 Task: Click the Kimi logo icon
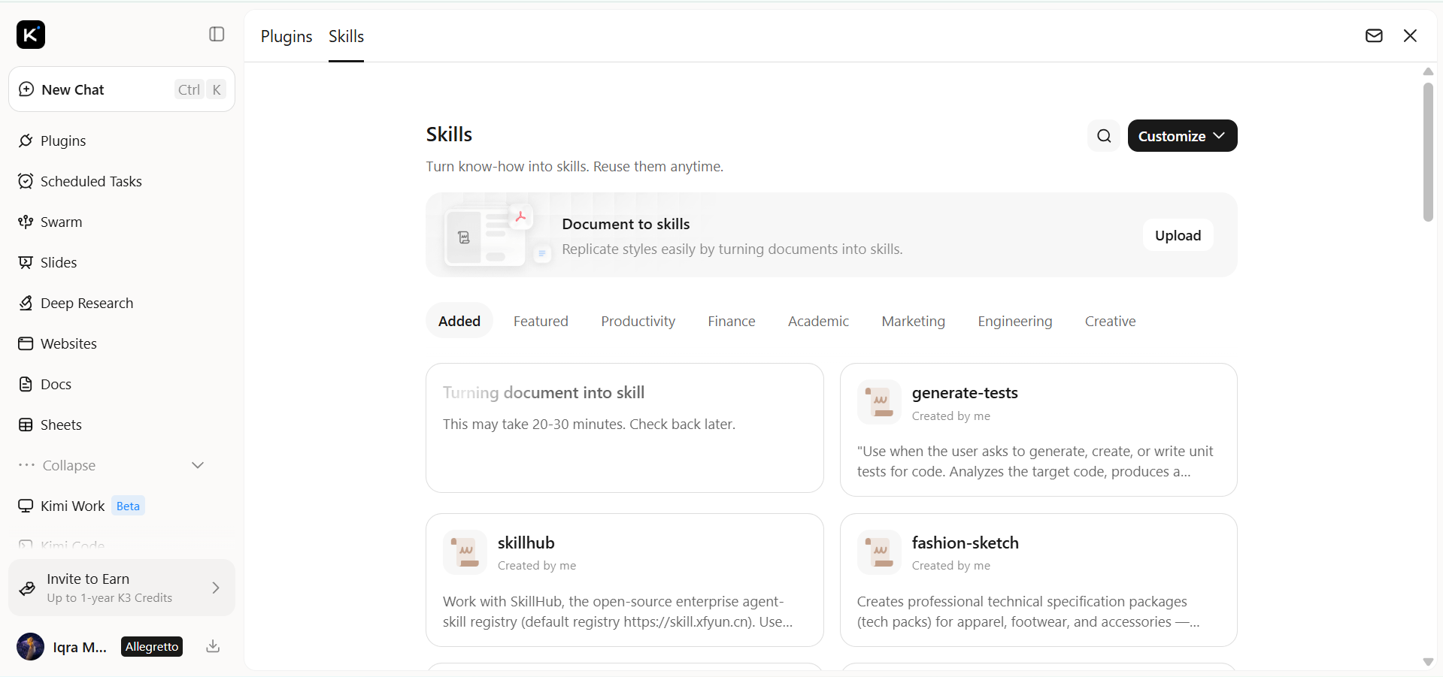31,35
